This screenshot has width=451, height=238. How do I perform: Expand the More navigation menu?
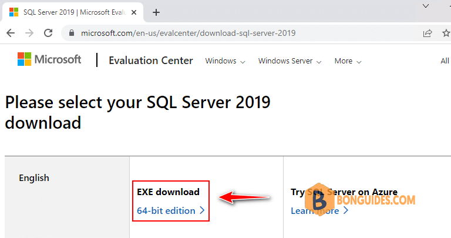348,61
